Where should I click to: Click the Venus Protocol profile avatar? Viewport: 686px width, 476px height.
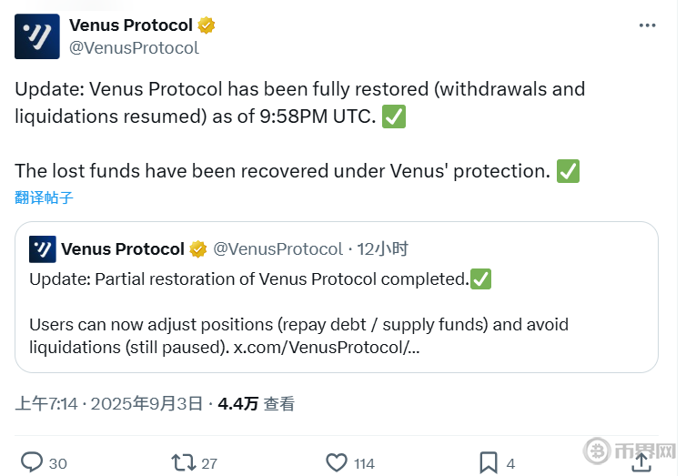37,36
